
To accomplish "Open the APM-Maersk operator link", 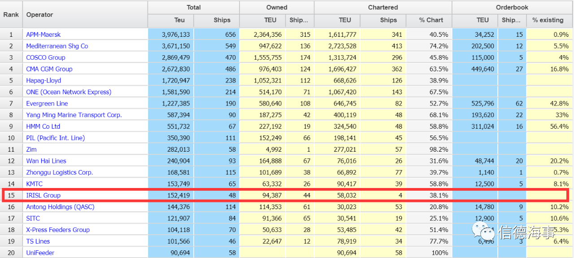I will coord(43,35).
